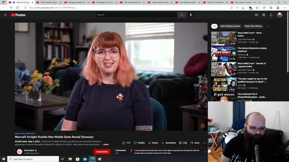The width and height of the screenshot is (289, 162).
Task: Show next filter chips with the arrow
Action: pyautogui.click(x=268, y=27)
